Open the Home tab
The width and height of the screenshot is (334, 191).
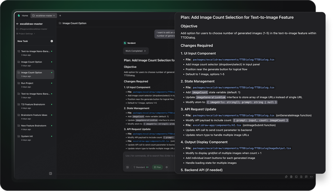tap(25, 16)
